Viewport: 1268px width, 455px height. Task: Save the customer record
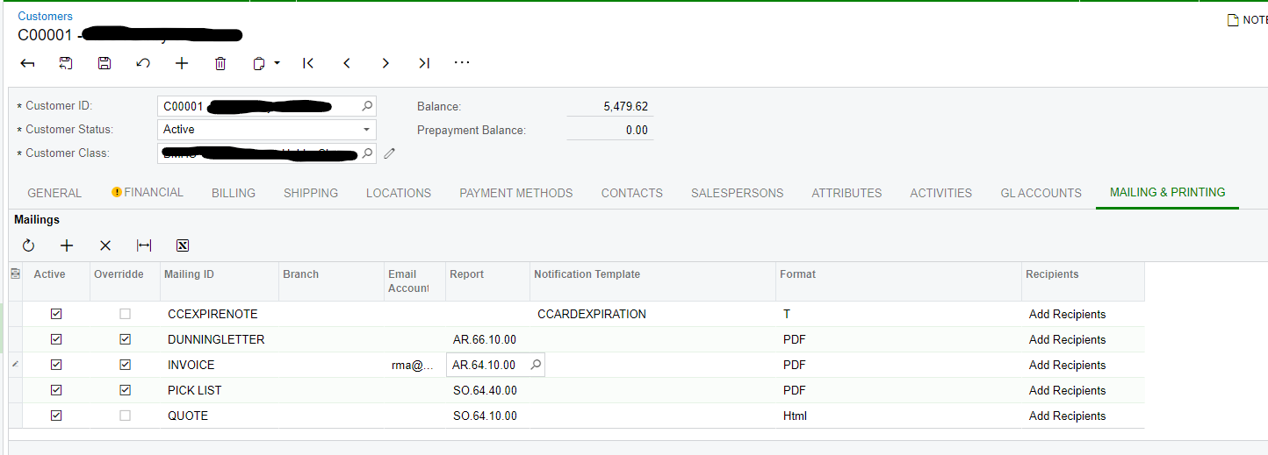104,63
